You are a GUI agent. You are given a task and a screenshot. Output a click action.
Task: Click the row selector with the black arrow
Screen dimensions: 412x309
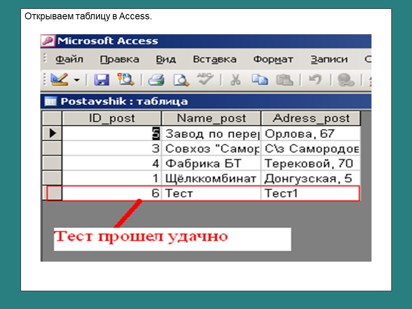coord(52,133)
